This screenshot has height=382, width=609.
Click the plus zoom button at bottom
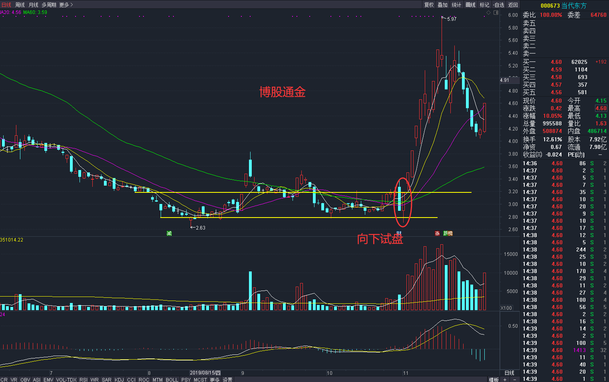pos(505,380)
